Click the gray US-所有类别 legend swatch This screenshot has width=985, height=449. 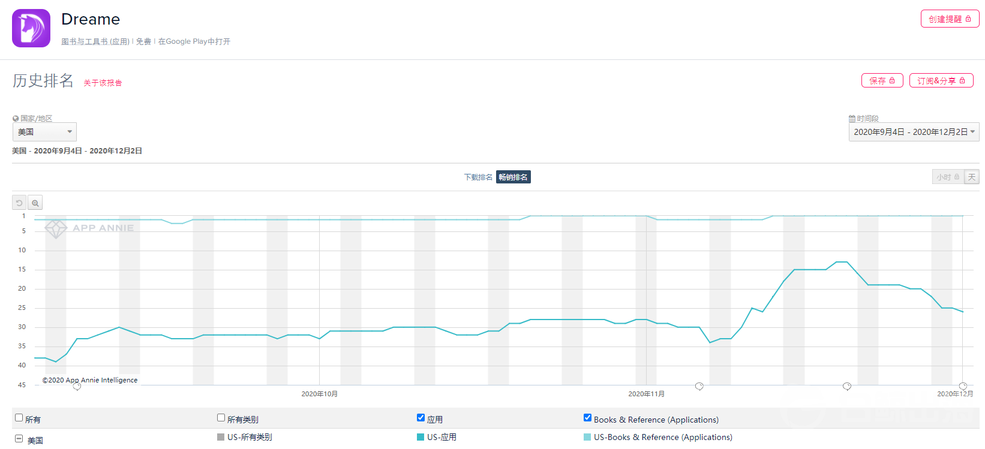pyautogui.click(x=221, y=437)
